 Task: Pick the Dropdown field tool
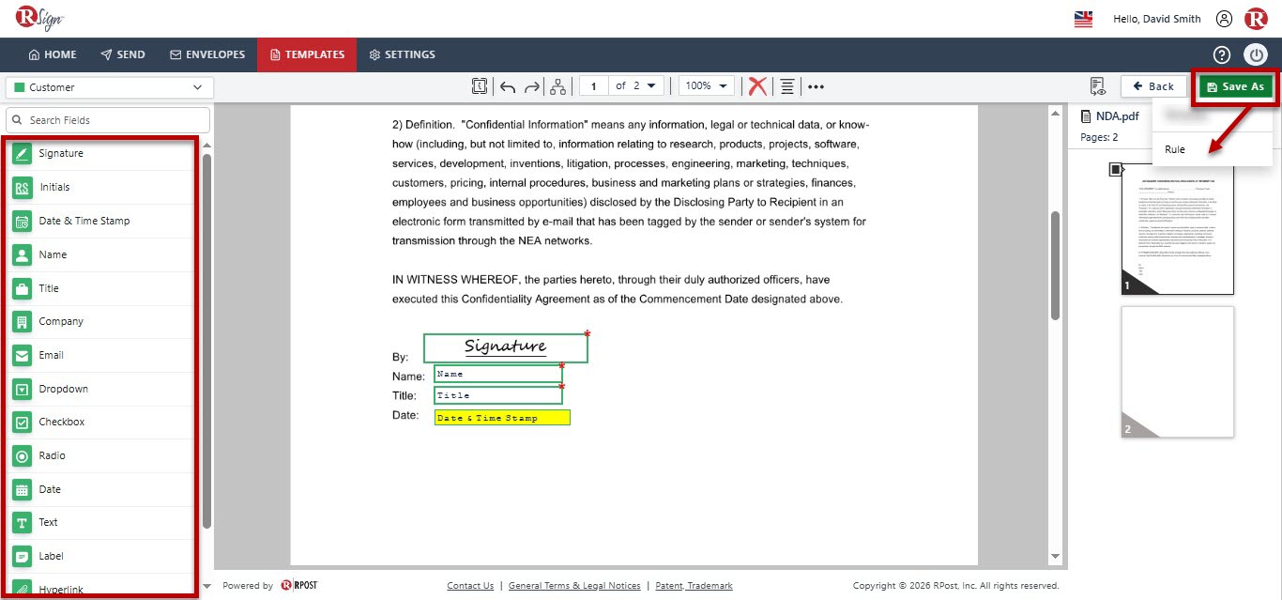pyautogui.click(x=102, y=389)
